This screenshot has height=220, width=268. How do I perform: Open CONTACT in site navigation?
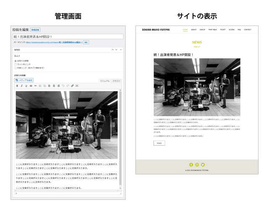[247, 30]
